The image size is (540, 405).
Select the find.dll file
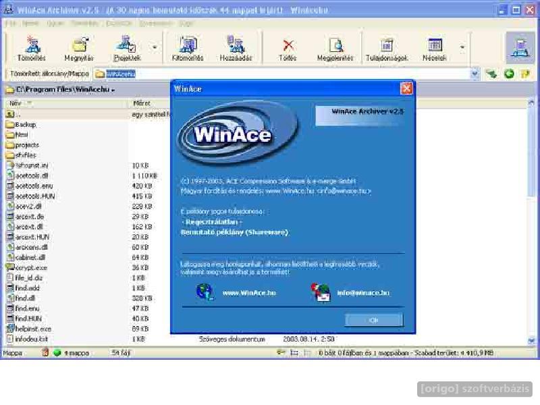point(21,298)
